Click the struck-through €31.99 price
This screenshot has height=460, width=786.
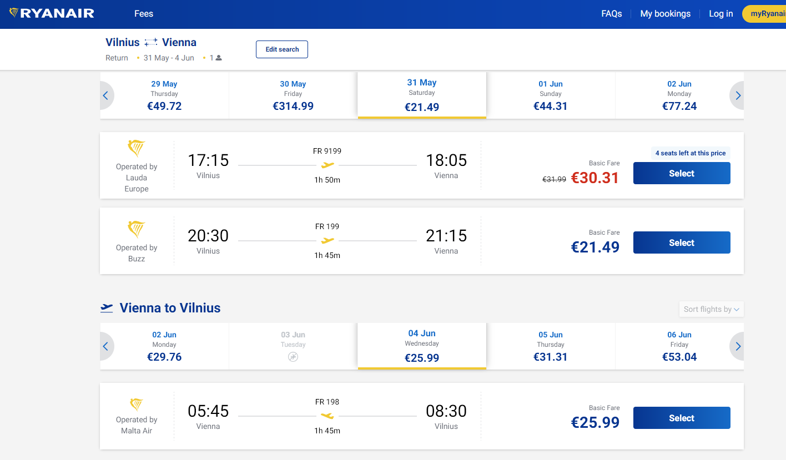tap(554, 179)
